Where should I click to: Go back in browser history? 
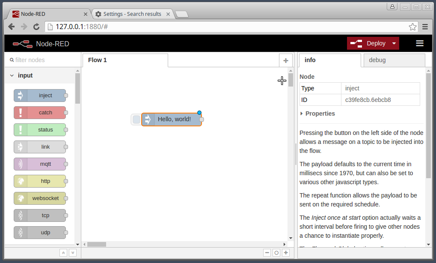coord(12,27)
